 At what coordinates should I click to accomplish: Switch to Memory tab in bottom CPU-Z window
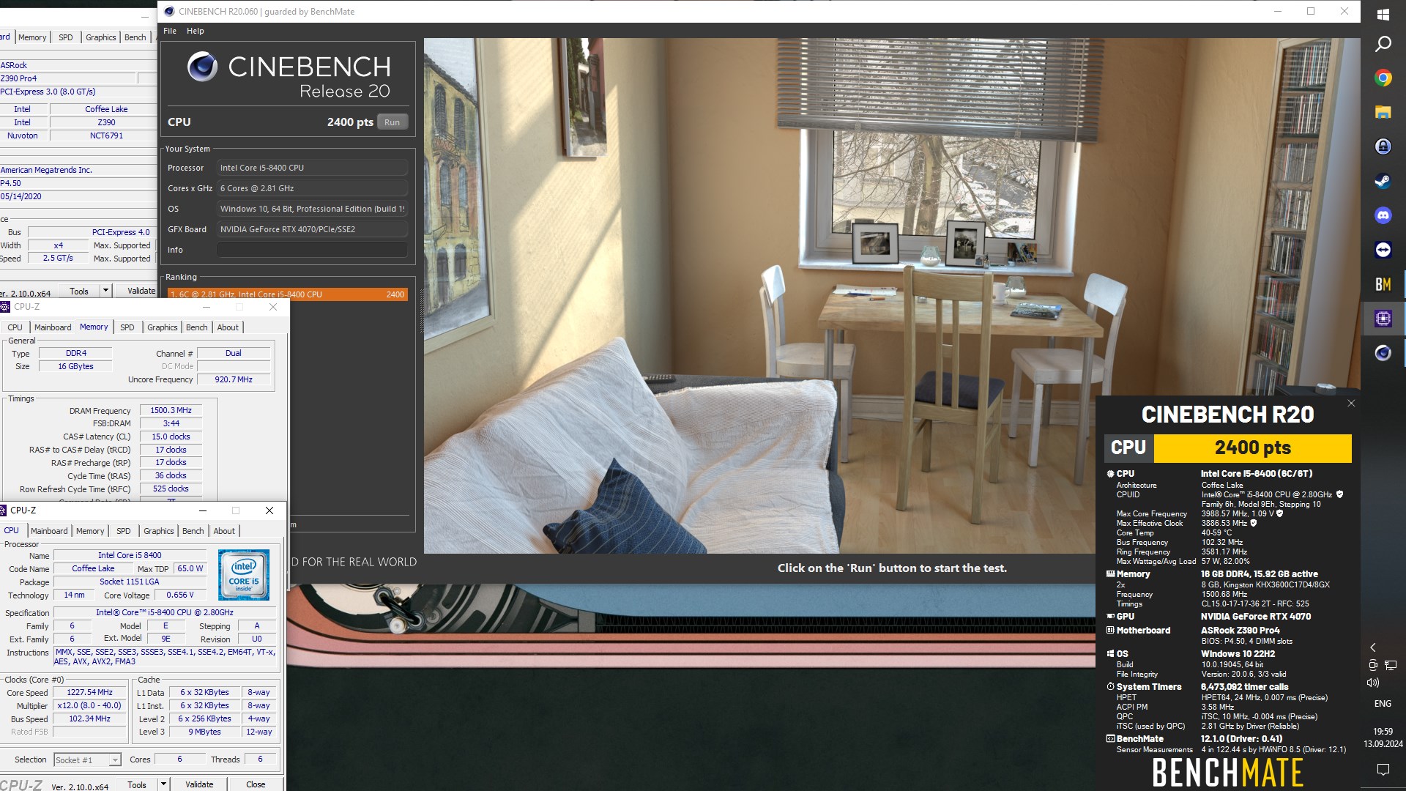[x=90, y=531]
